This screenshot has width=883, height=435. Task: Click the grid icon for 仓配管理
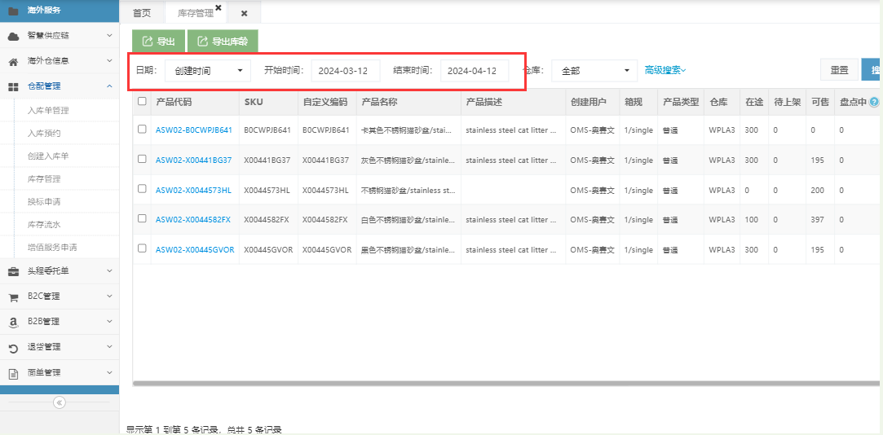click(x=13, y=86)
